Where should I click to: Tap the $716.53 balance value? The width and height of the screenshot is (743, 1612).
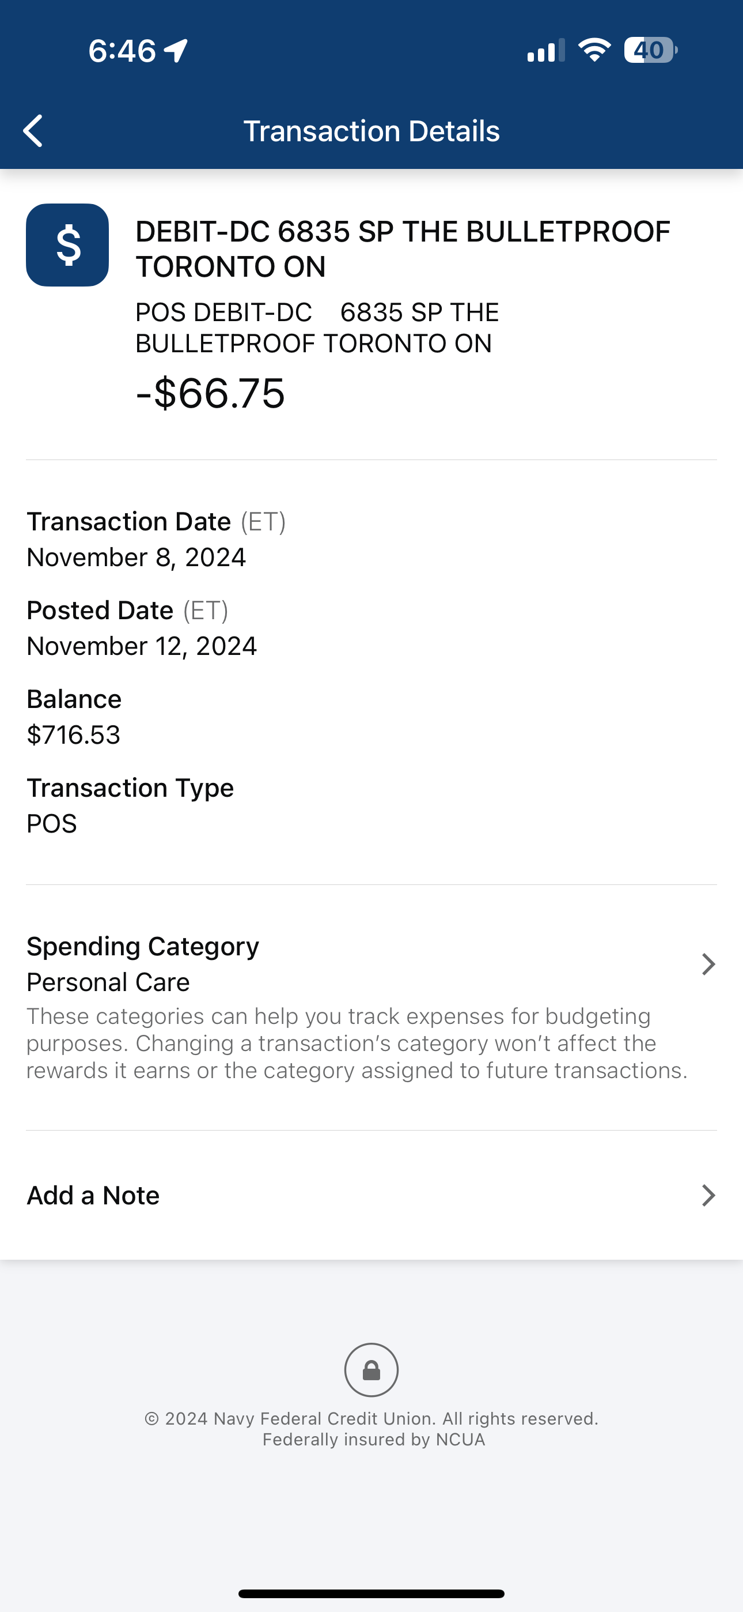(73, 735)
